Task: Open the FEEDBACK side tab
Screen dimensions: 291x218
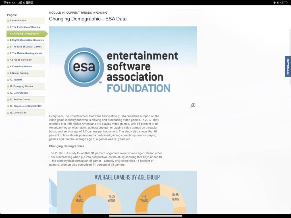Action: point(288,67)
